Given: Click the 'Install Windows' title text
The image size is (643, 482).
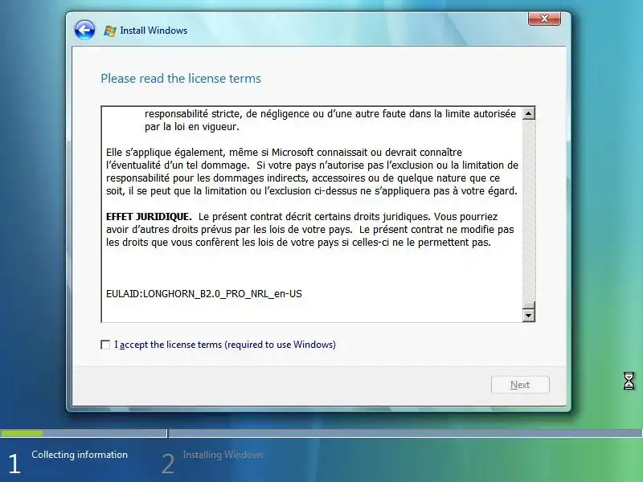Looking at the screenshot, I should coord(154,31).
